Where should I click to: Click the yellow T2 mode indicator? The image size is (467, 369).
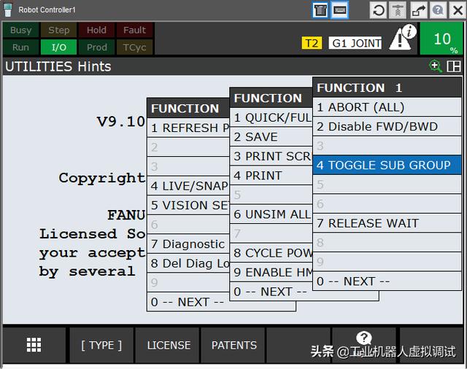point(312,43)
